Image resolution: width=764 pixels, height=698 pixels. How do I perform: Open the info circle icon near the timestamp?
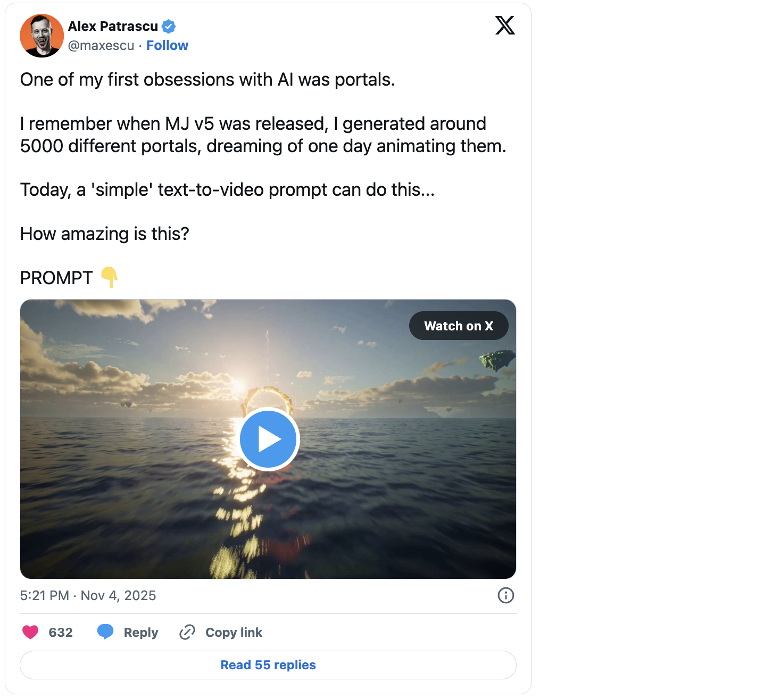coord(505,595)
